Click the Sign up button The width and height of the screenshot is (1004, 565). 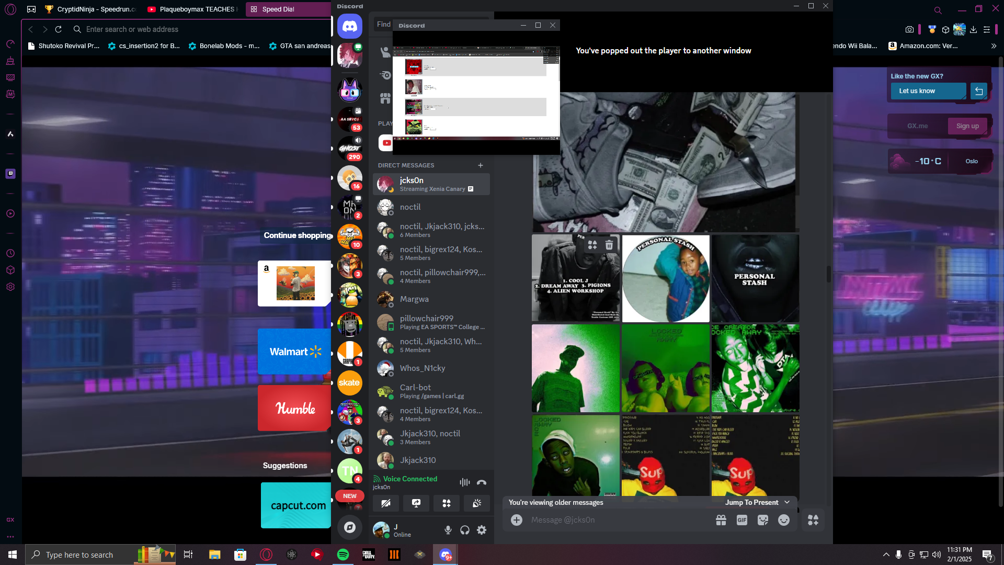[x=967, y=126]
